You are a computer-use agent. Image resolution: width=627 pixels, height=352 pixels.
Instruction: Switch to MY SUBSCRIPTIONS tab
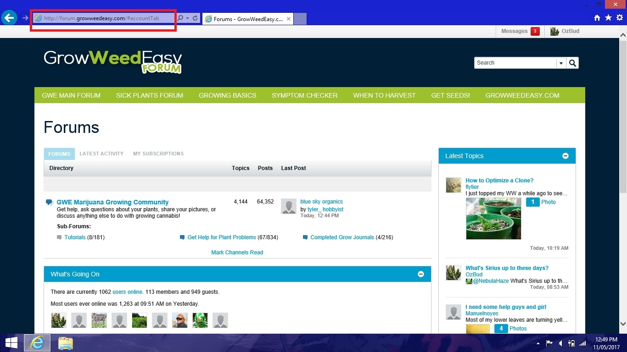(x=158, y=154)
